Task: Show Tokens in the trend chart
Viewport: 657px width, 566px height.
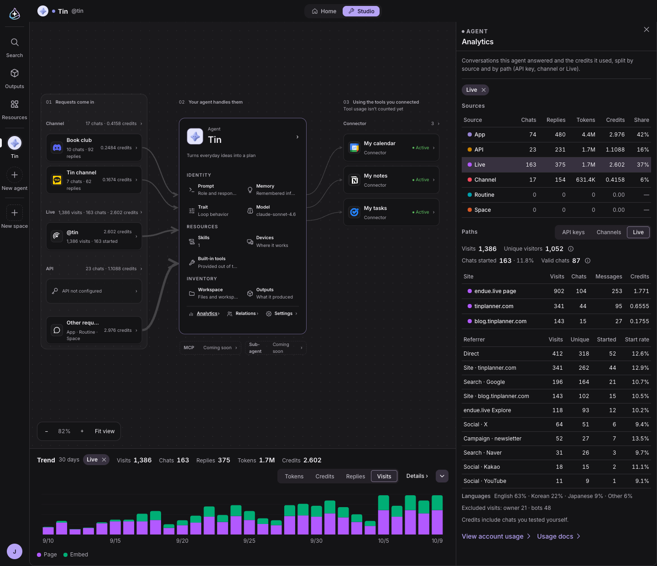Action: coord(294,477)
